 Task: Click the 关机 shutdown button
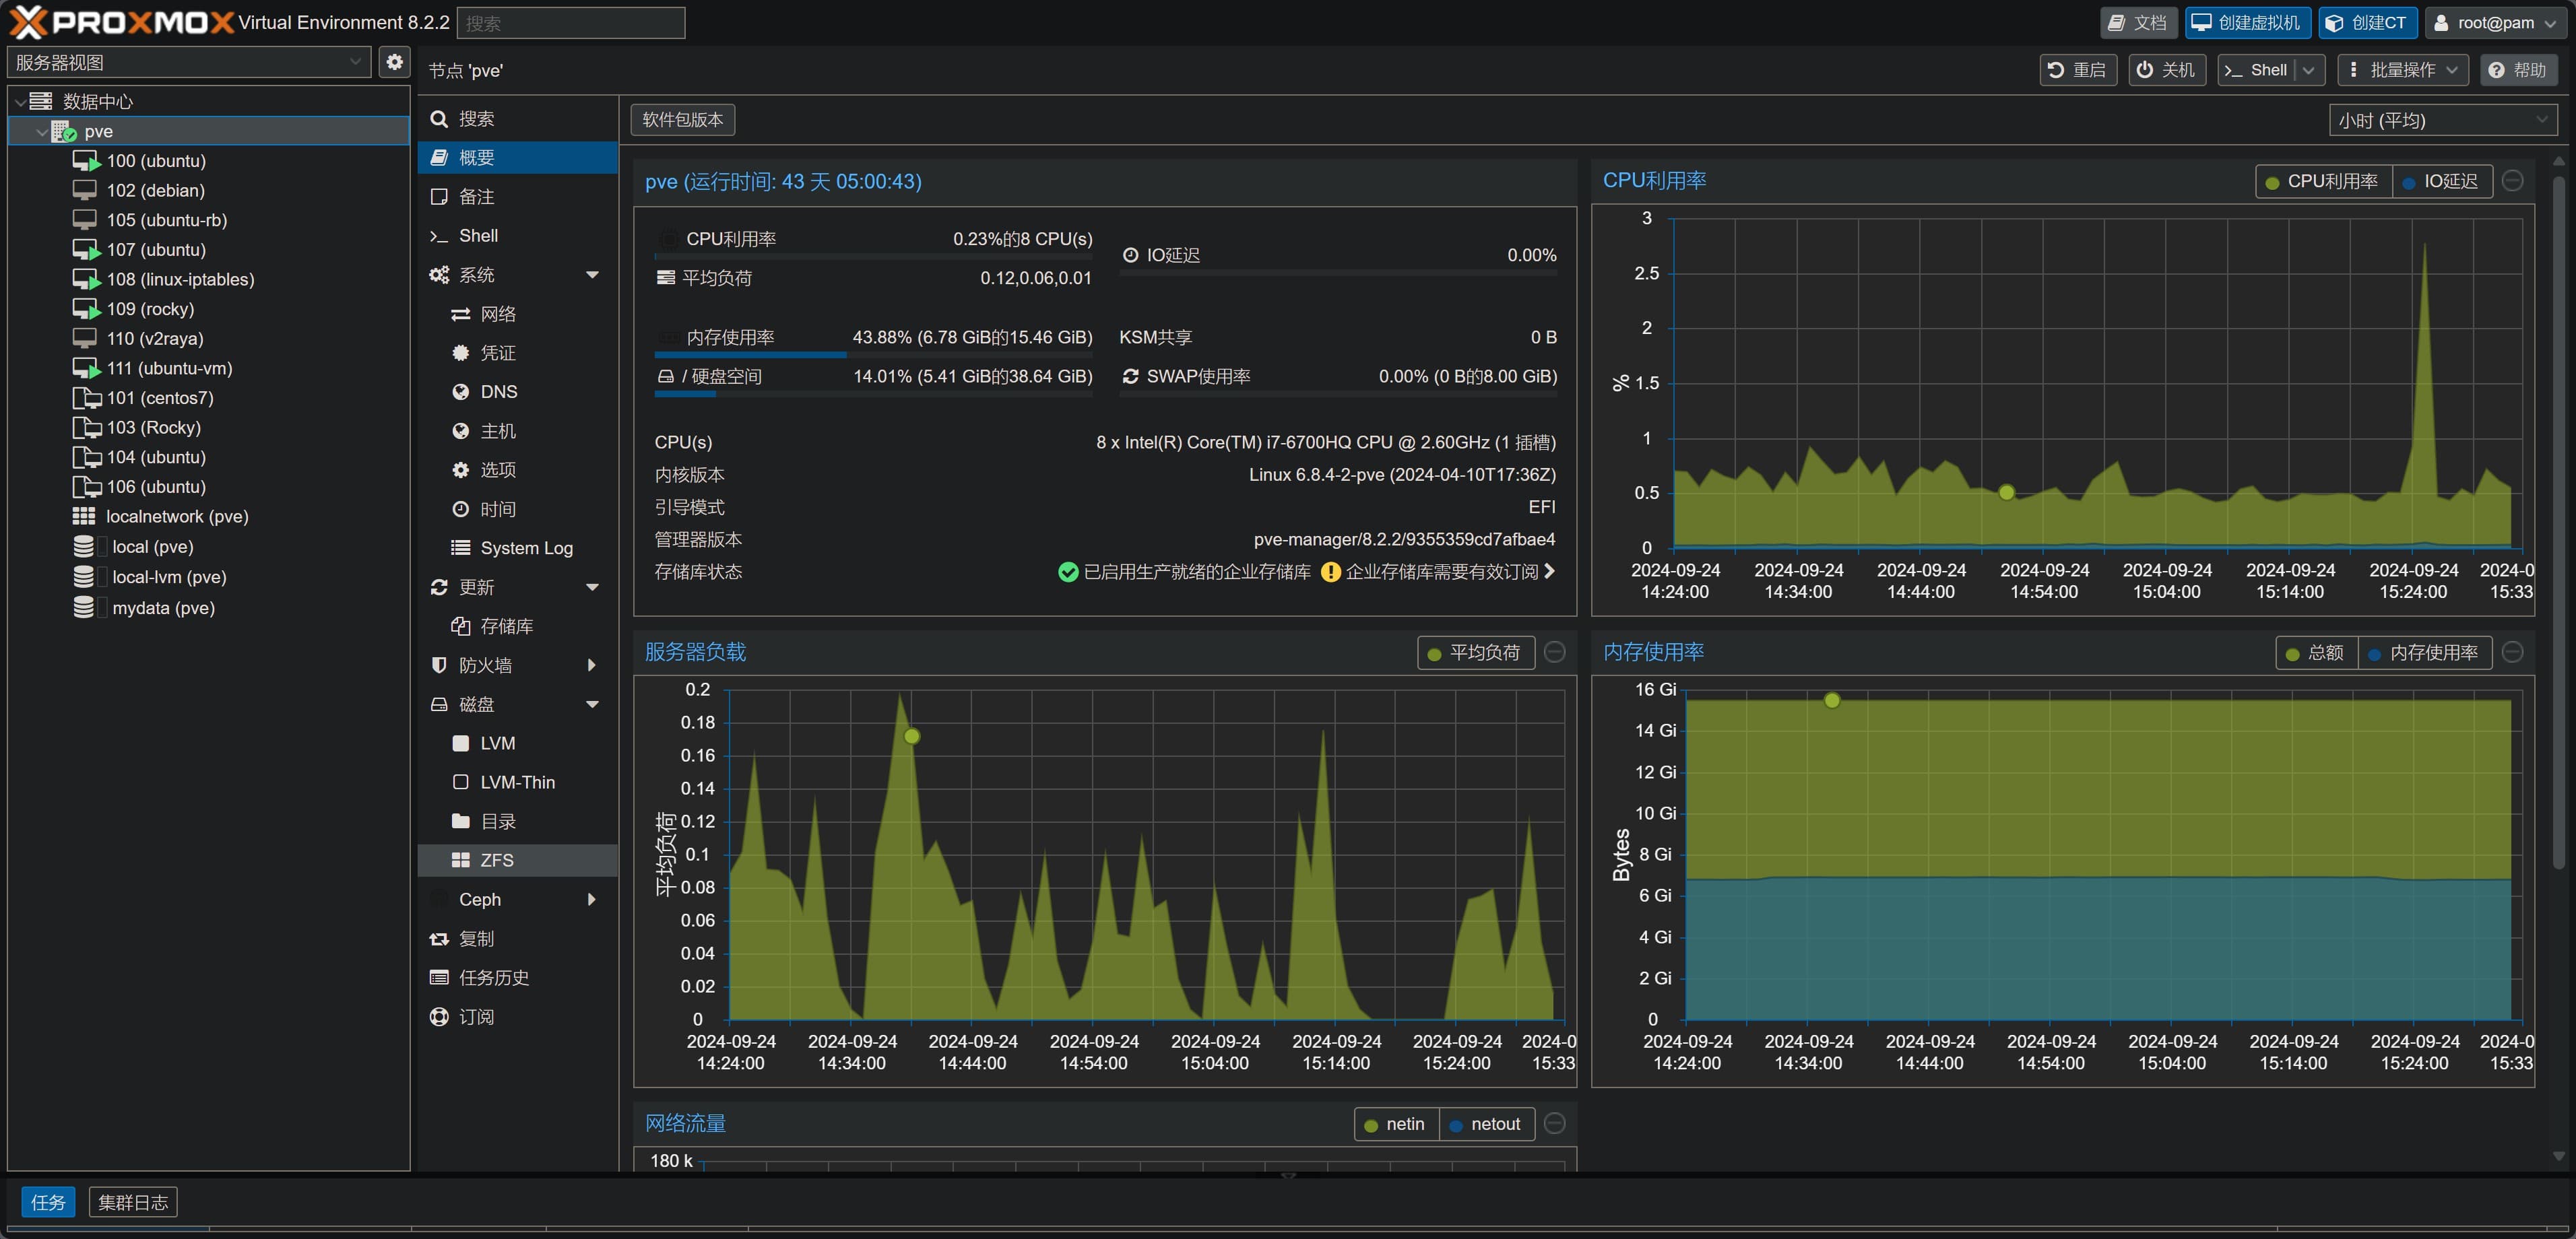pyautogui.click(x=2166, y=70)
